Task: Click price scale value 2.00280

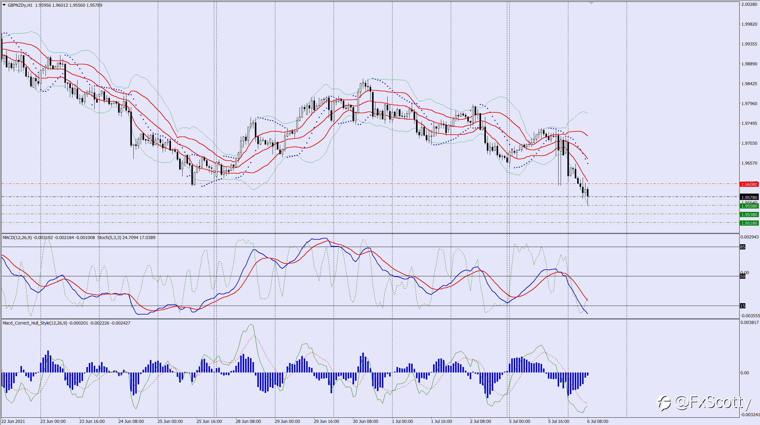Action: (749, 4)
